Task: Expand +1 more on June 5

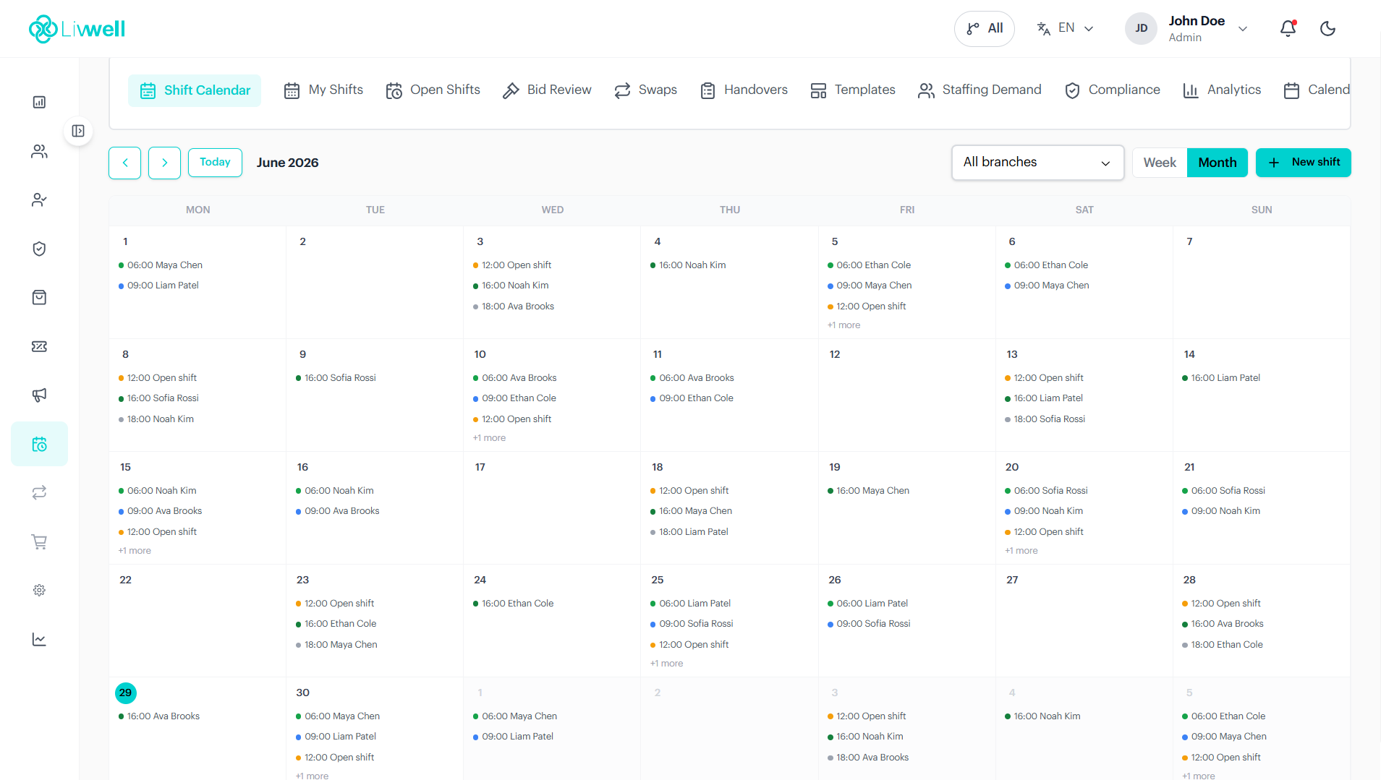Action: (844, 325)
